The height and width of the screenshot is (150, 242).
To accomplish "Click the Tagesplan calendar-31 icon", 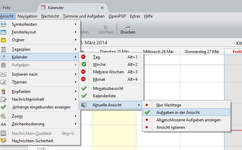I will (3, 49).
